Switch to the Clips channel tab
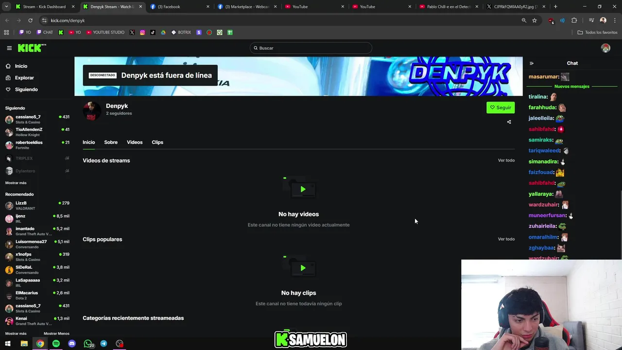This screenshot has height=350, width=622. click(157, 142)
